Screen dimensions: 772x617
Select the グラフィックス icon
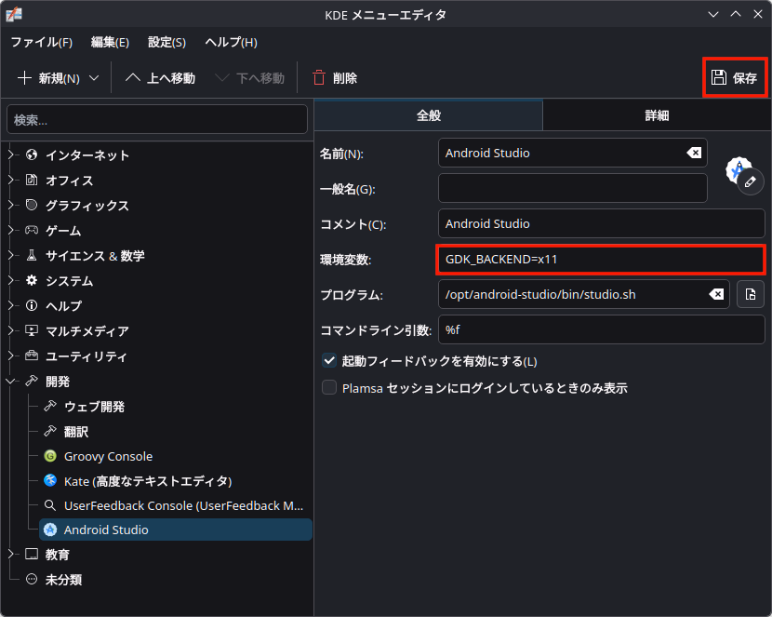(32, 205)
